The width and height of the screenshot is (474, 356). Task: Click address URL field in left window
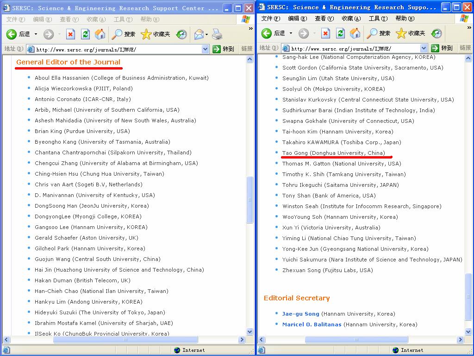(118, 49)
